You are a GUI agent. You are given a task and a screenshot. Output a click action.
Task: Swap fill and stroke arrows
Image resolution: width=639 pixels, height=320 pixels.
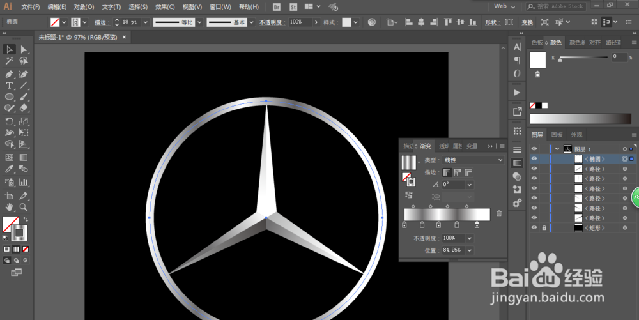point(26,220)
